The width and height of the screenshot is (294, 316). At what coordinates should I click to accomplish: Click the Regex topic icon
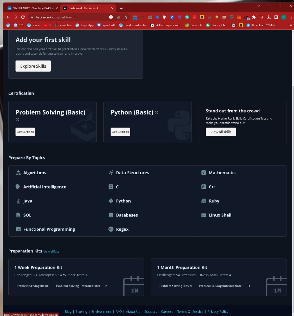[x=111, y=229]
